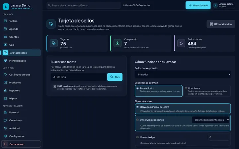The height and width of the screenshot is (149, 239).
Task: Click QR para imprimir button
Action: point(221,24)
